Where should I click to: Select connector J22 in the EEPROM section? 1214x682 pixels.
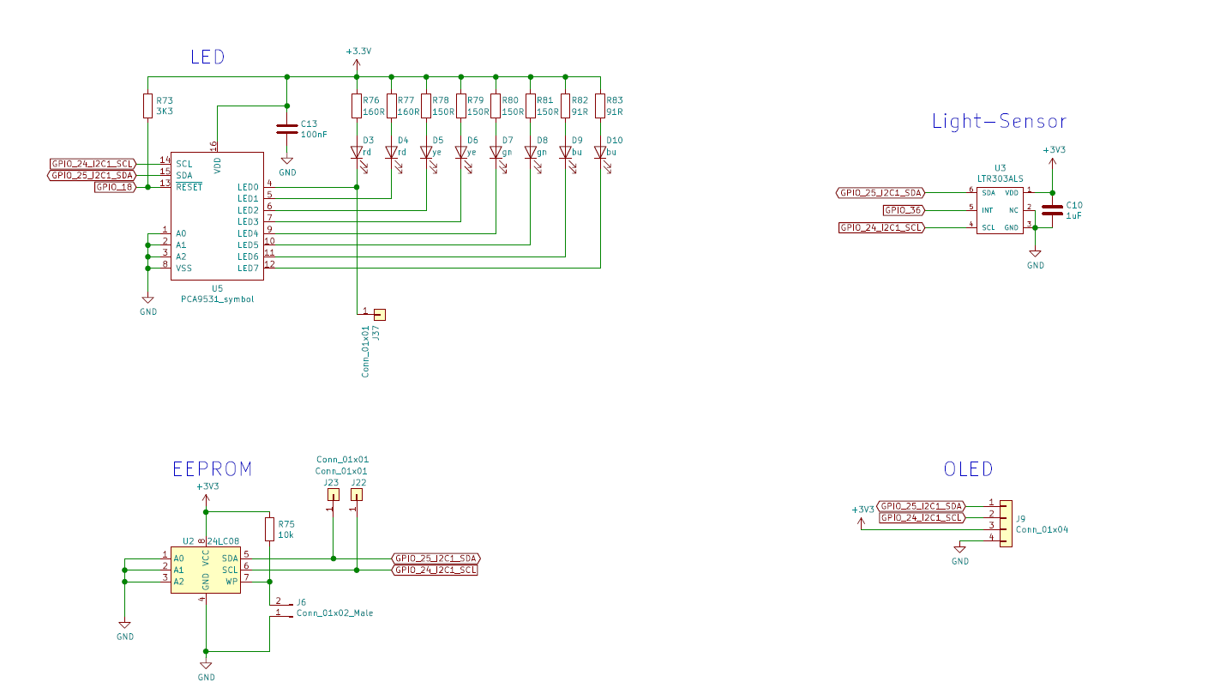point(356,493)
